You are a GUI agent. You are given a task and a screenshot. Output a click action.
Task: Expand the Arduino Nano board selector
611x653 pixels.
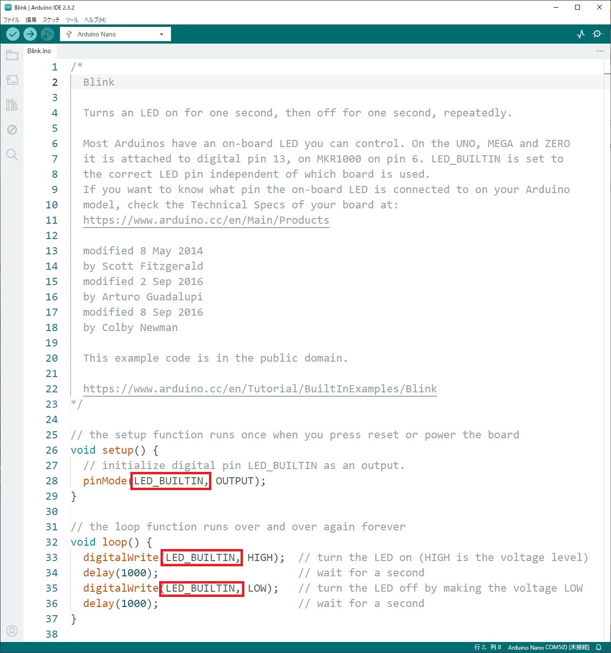(x=115, y=34)
